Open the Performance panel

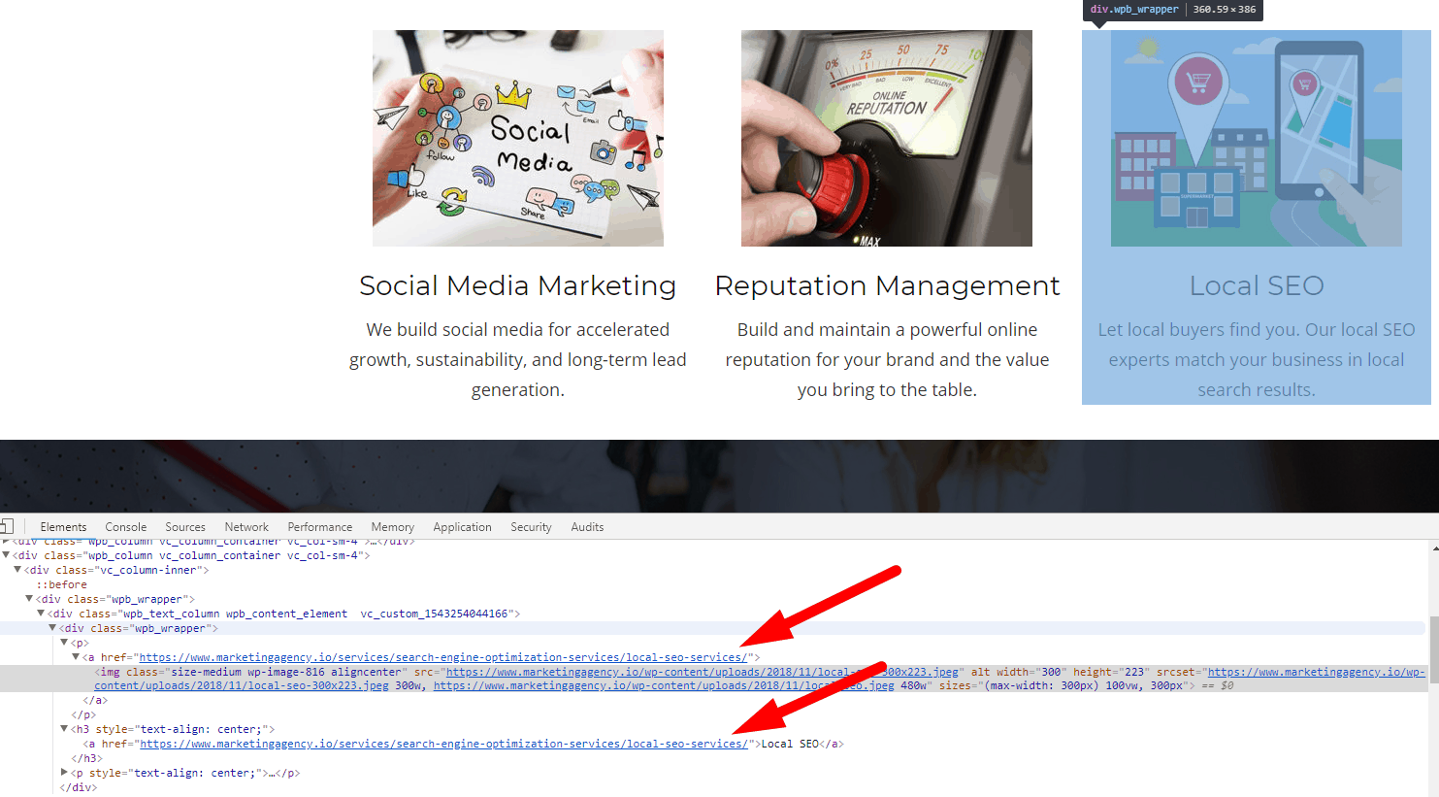tap(319, 526)
